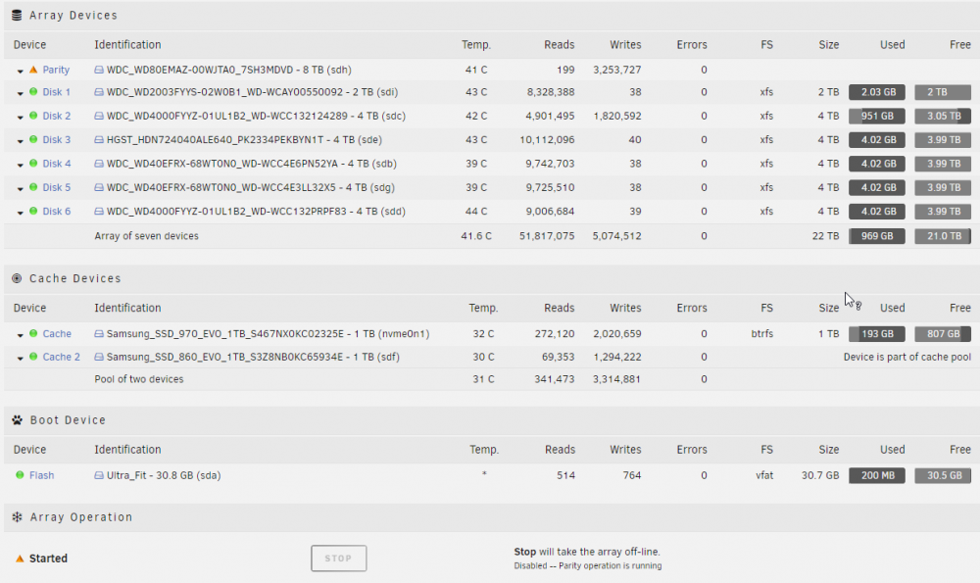Click the drive icon beside HGST_HDN724040ALE640
The height and width of the screenshot is (583, 980).
99,139
